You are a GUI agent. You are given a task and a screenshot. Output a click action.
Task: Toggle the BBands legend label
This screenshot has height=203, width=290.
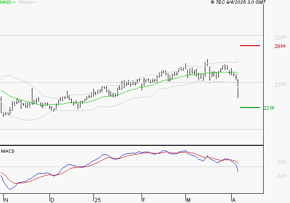point(25,2)
